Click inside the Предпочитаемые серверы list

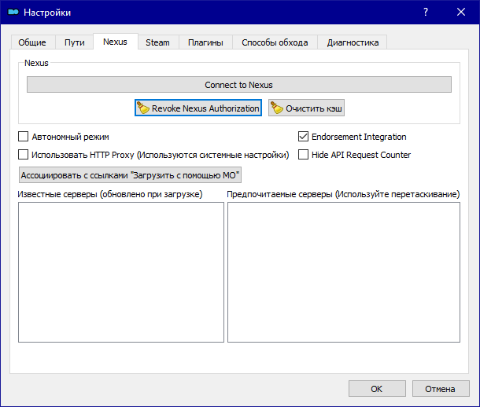(344, 272)
